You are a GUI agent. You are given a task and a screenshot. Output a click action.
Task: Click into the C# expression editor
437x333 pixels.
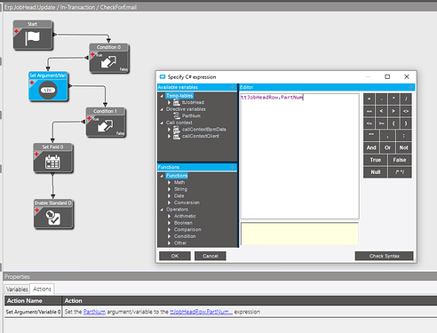[x=299, y=156]
